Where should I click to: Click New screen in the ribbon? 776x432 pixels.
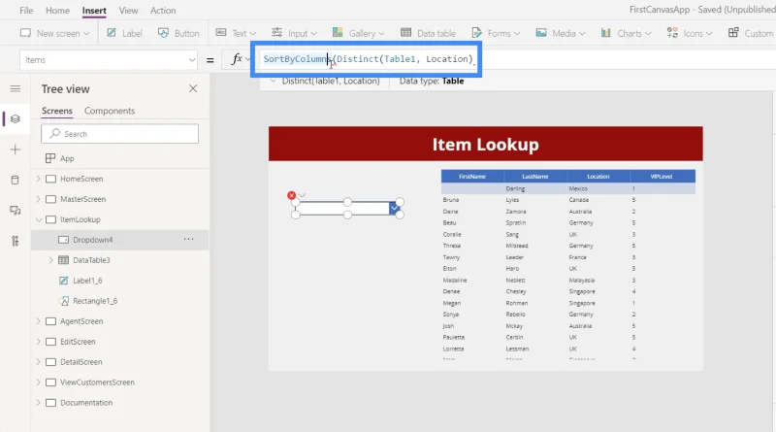coord(54,33)
